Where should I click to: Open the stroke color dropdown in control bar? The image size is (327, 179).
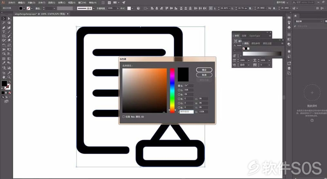pos(32,8)
